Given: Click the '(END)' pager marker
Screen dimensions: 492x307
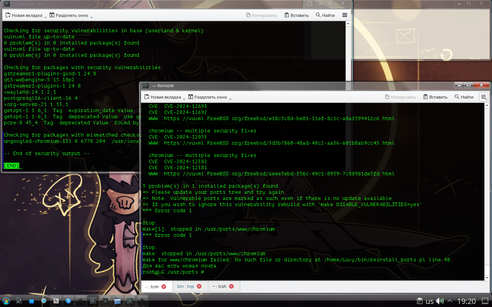Looking at the screenshot, I should coord(12,166).
